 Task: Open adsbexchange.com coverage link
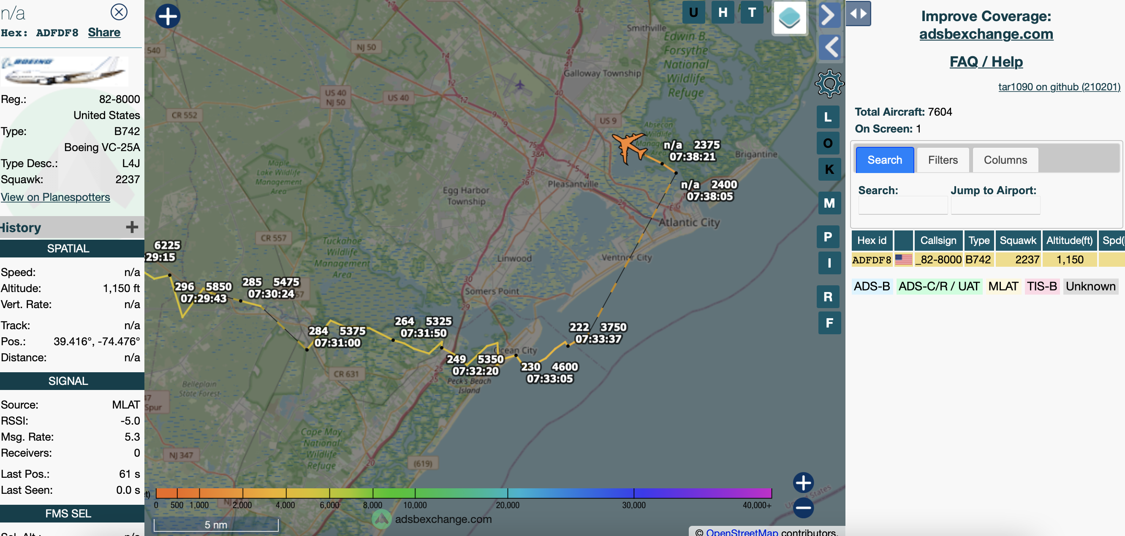(x=986, y=34)
